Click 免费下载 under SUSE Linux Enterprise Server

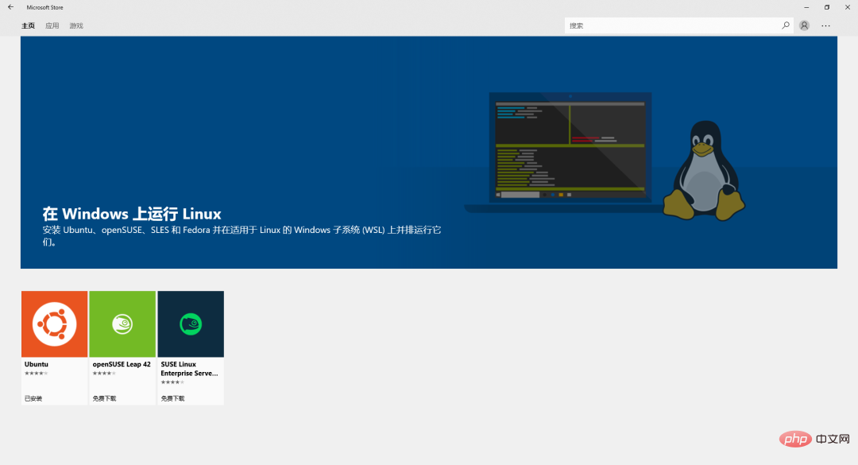(x=172, y=397)
